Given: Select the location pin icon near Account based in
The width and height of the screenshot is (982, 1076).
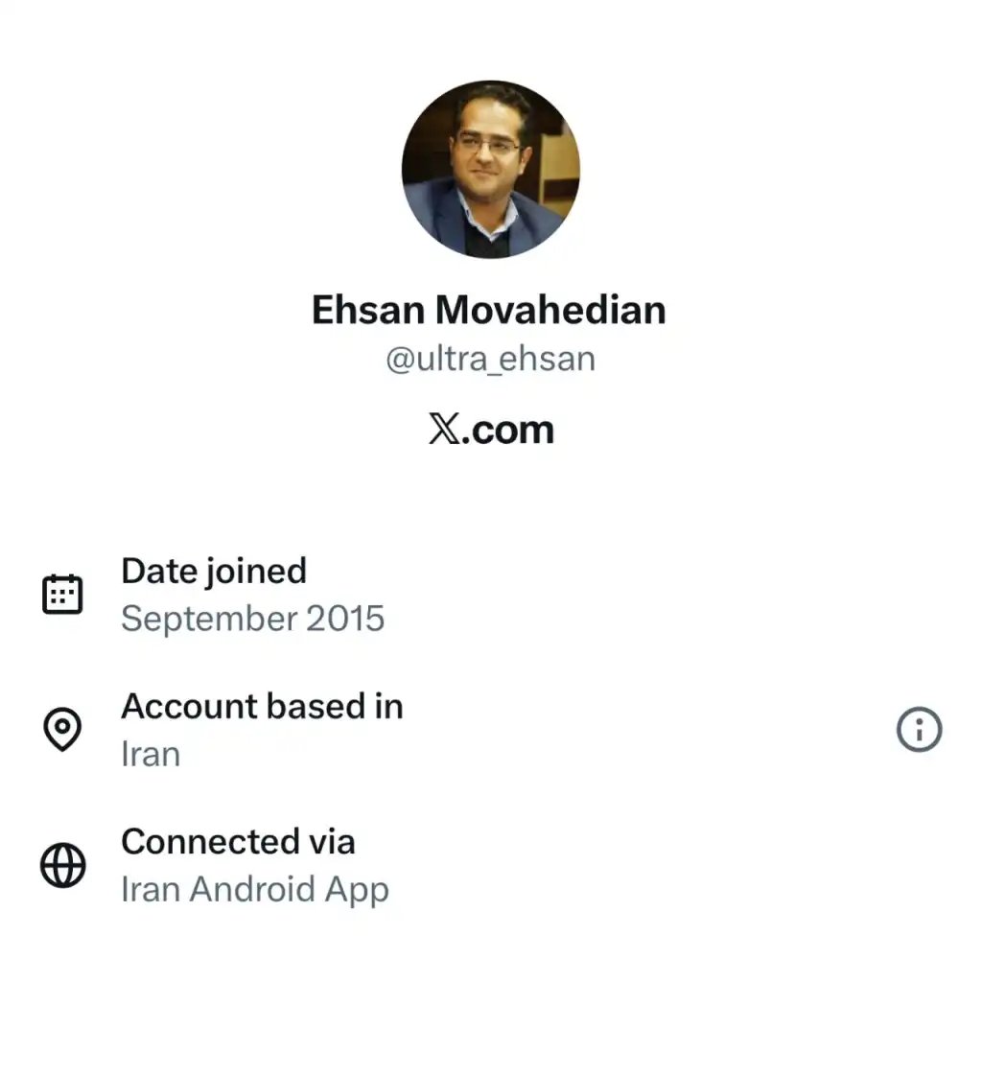Looking at the screenshot, I should [62, 729].
